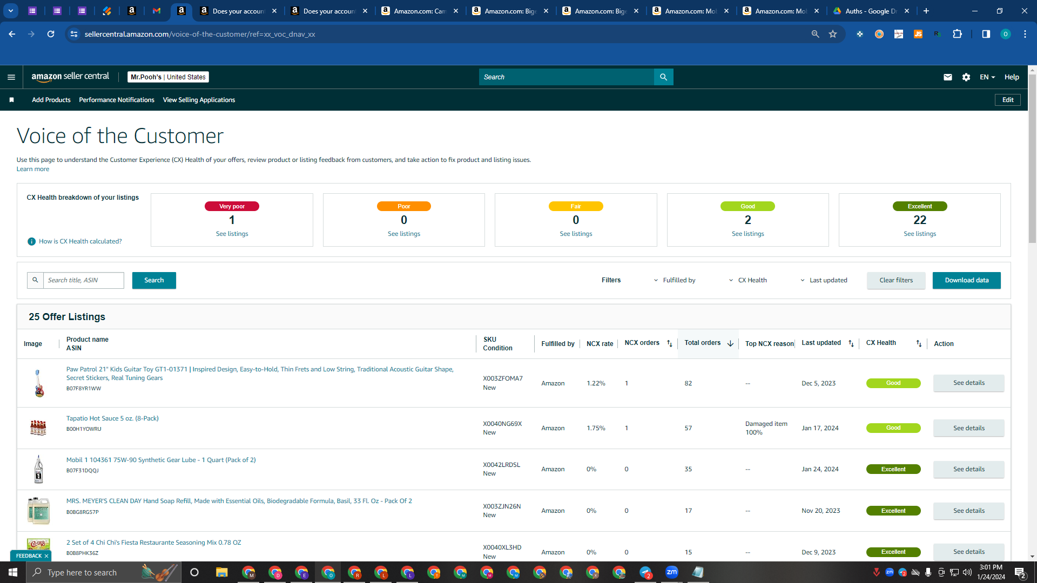This screenshot has width=1037, height=583.
Task: See listings under Very poor
Action: pyautogui.click(x=232, y=234)
